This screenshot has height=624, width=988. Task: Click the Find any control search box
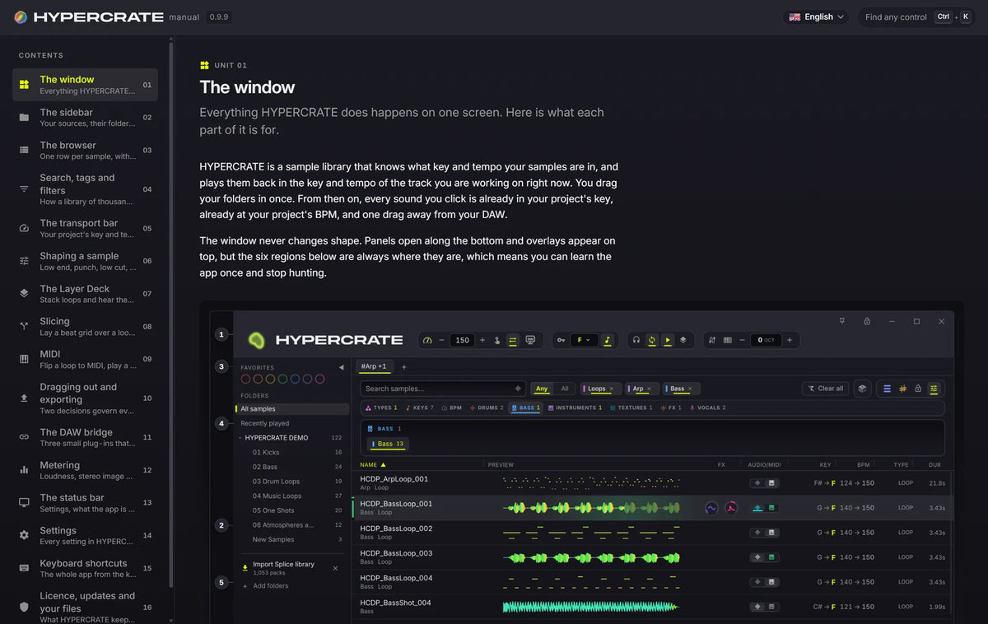coord(918,16)
